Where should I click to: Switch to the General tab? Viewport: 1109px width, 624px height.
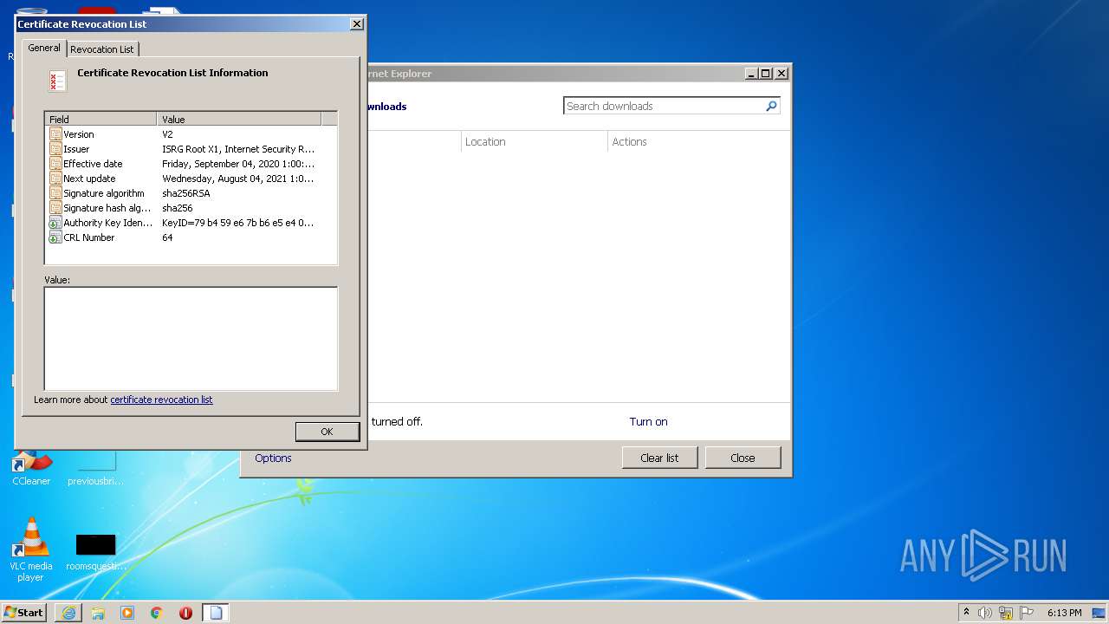(44, 48)
